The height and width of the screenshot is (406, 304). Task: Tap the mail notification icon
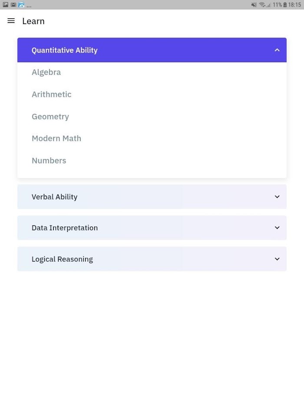point(13,5)
